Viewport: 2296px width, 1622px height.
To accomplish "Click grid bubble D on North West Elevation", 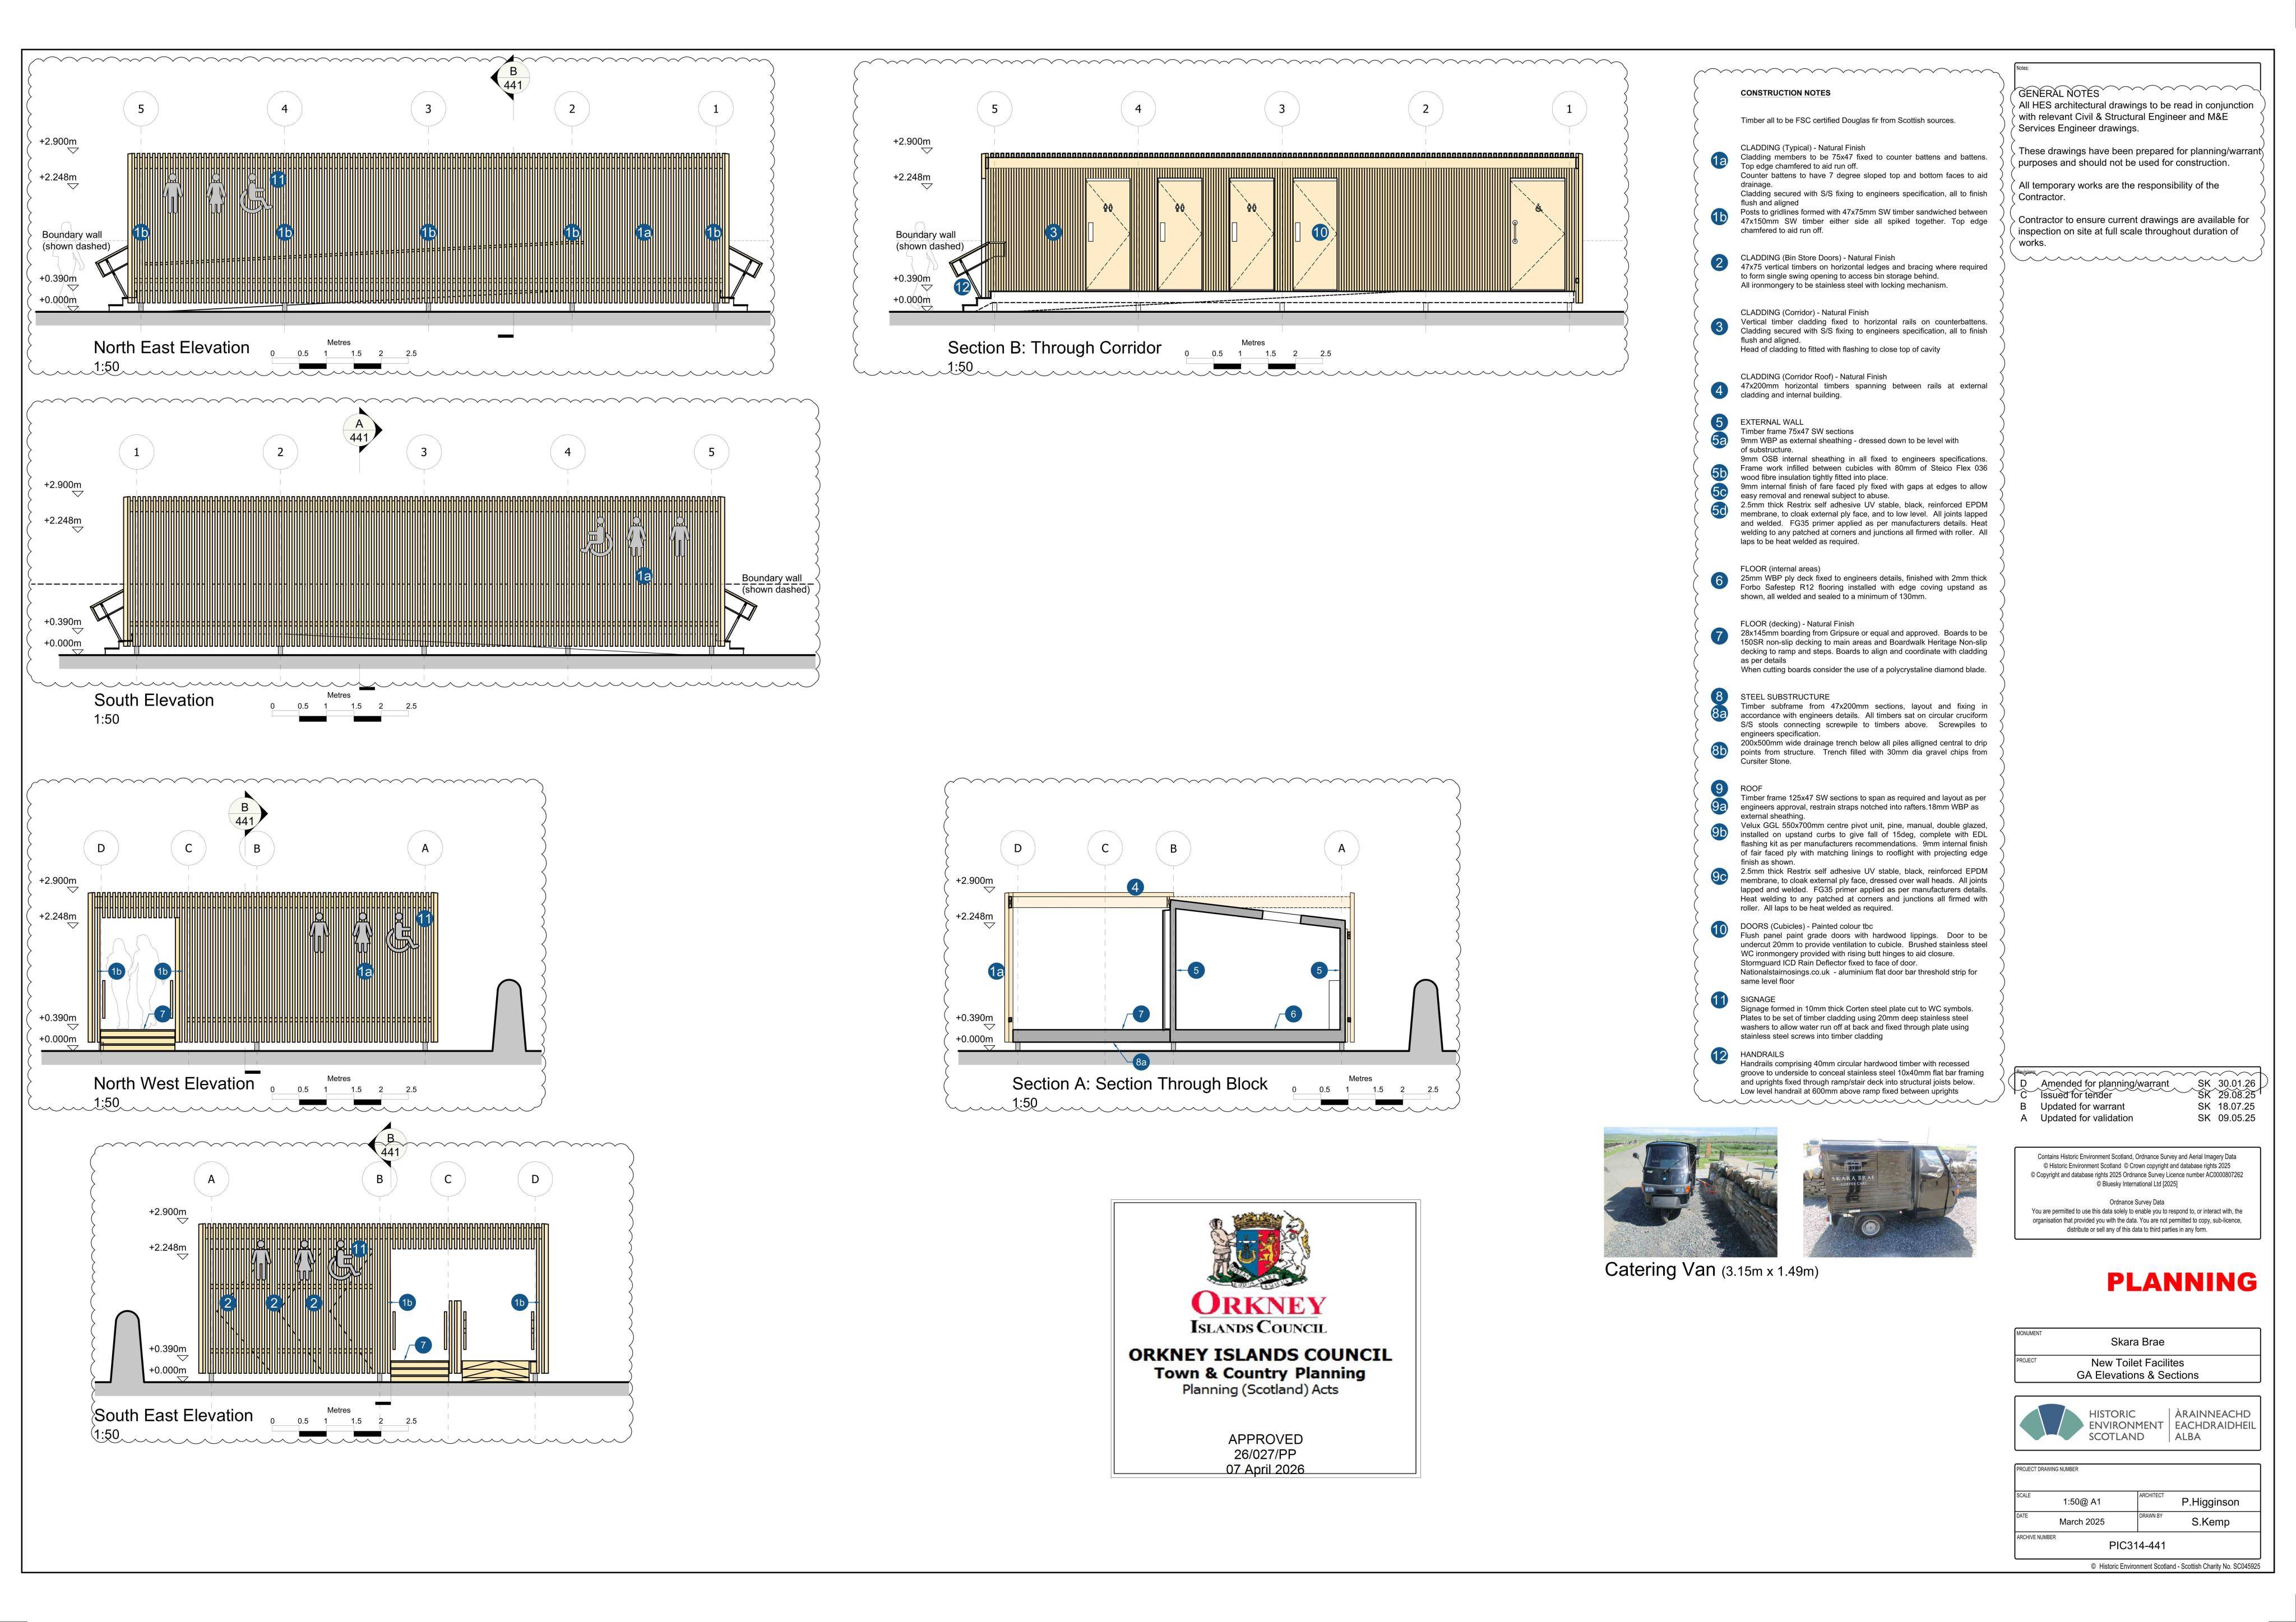I will [x=101, y=848].
